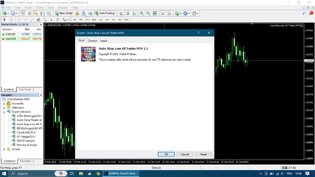Select the Text Label tool

click(x=58, y=19)
